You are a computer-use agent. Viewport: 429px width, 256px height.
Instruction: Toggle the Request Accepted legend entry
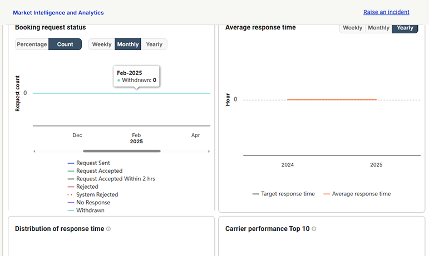coord(95,171)
